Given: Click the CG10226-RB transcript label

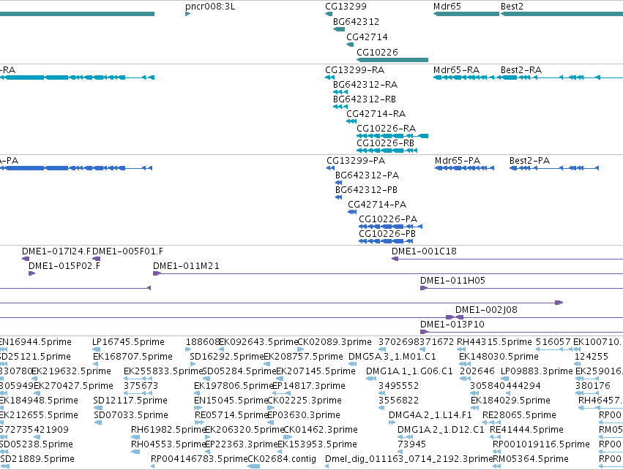Looking at the screenshot, I should [x=385, y=143].
